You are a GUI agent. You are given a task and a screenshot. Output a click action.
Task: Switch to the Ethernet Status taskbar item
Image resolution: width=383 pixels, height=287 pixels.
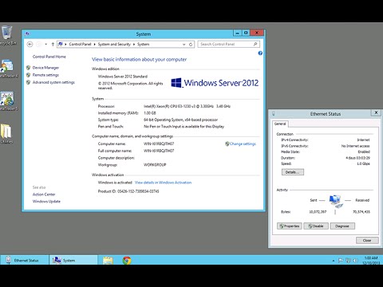(x=25, y=260)
